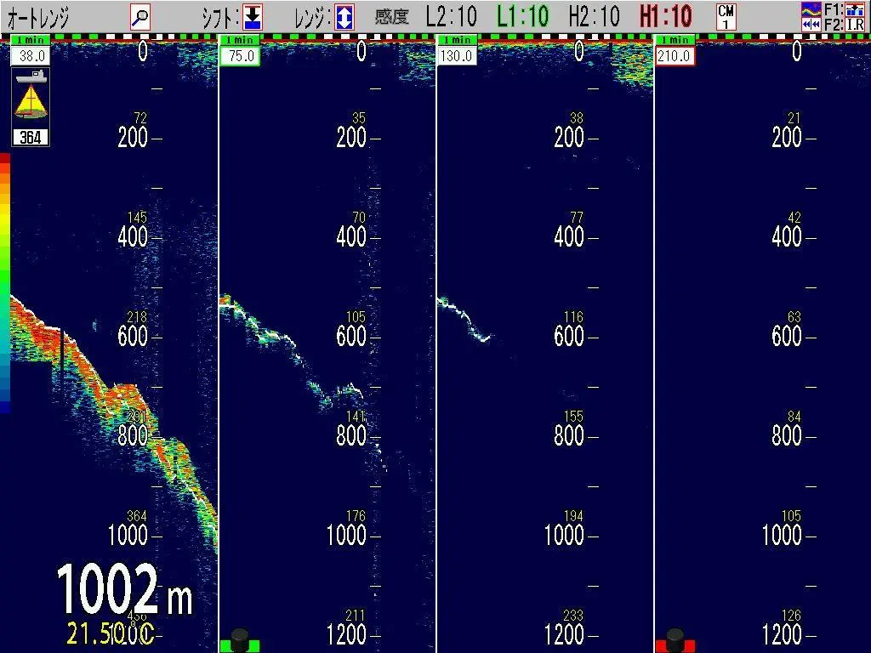Click the yellow 176 value in 75.0 panel
Viewport: 871px width, 653px height.
tap(356, 516)
